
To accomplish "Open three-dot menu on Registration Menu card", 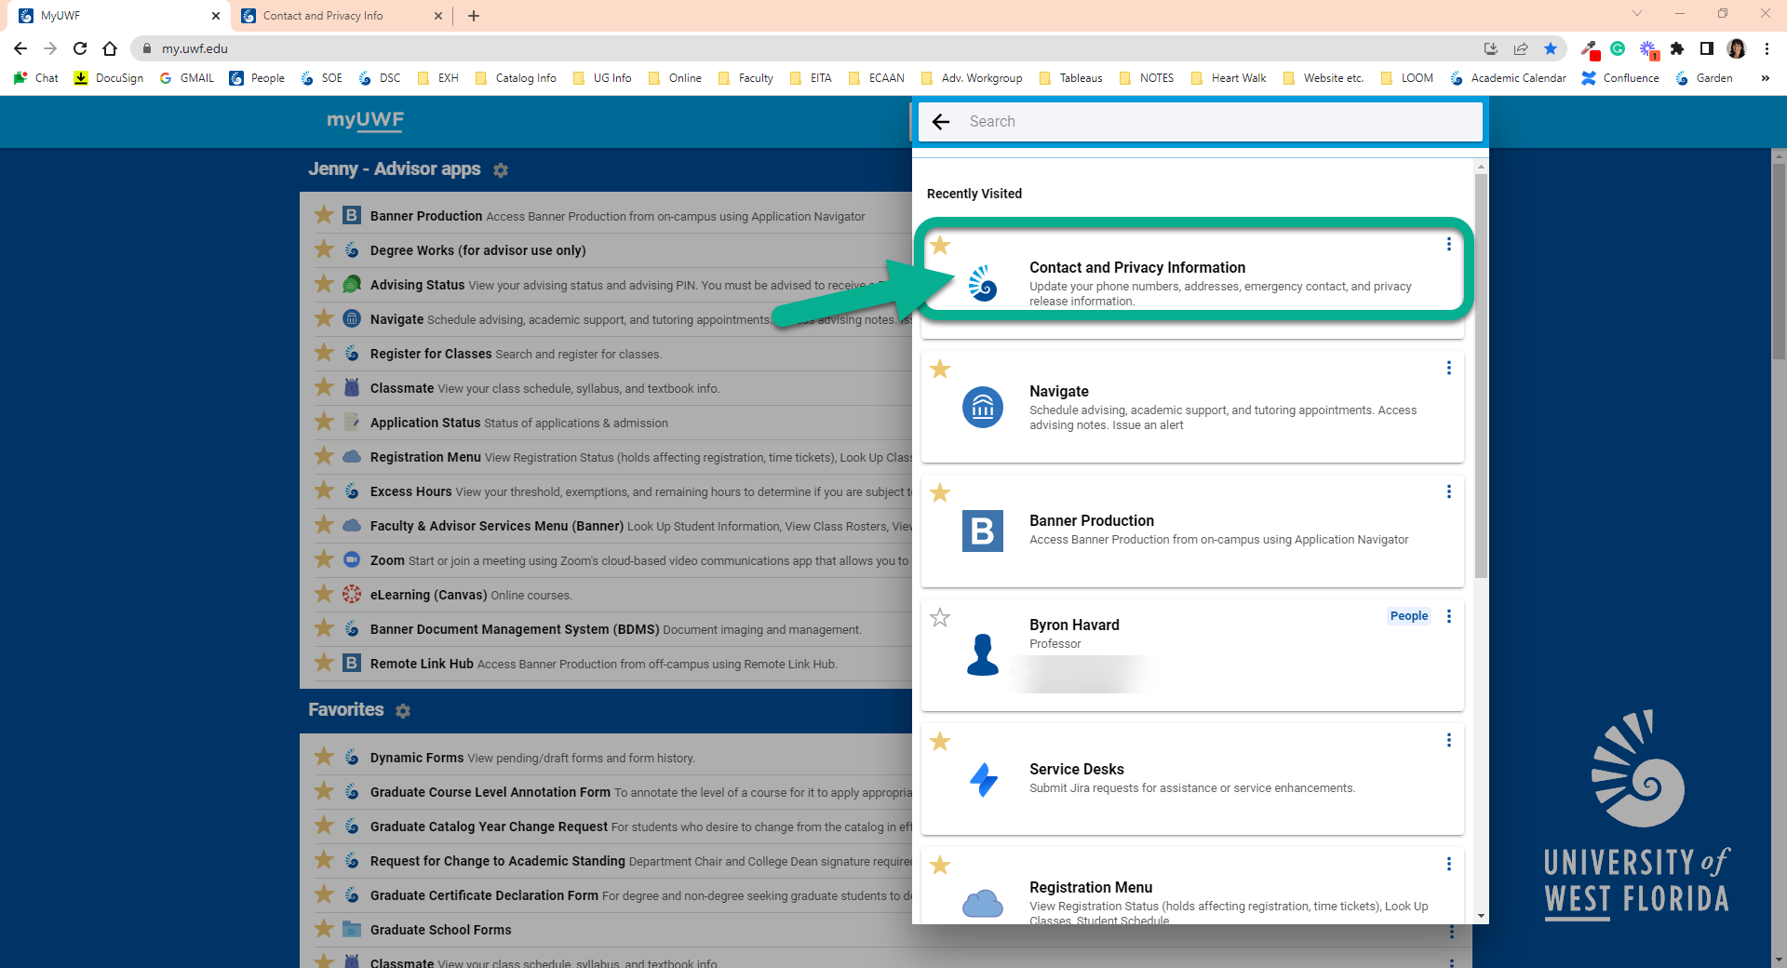I will [x=1448, y=864].
